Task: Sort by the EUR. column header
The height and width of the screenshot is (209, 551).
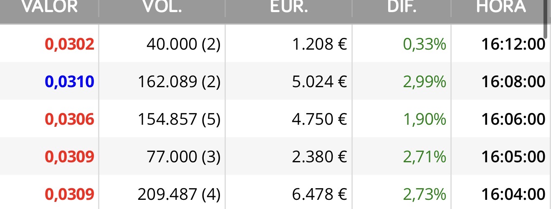Action: pos(288,6)
